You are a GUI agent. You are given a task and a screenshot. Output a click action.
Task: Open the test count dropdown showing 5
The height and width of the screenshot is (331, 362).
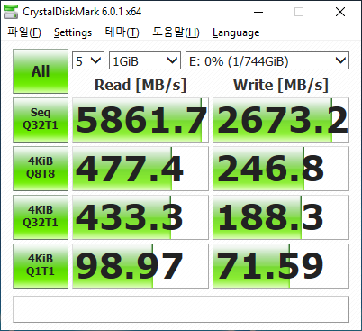tap(88, 60)
